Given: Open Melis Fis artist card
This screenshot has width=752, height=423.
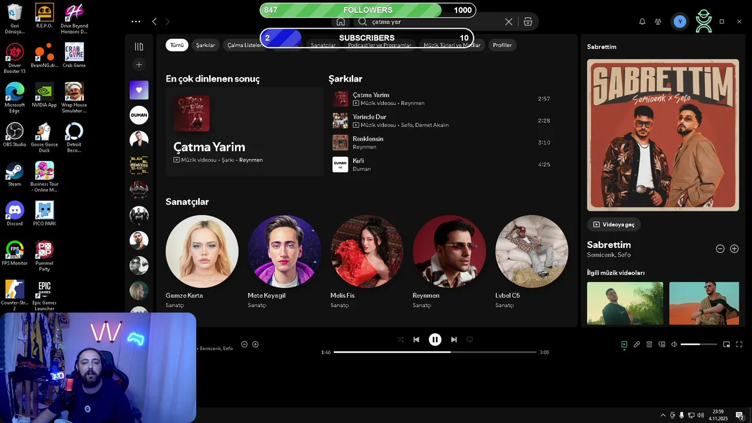Looking at the screenshot, I should (x=367, y=261).
